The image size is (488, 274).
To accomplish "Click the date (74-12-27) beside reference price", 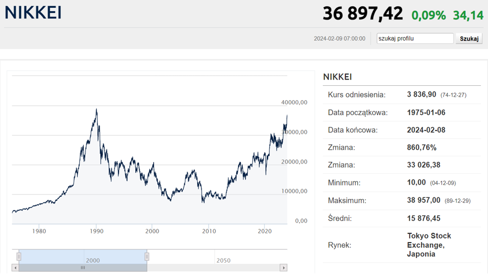I will (454, 95).
